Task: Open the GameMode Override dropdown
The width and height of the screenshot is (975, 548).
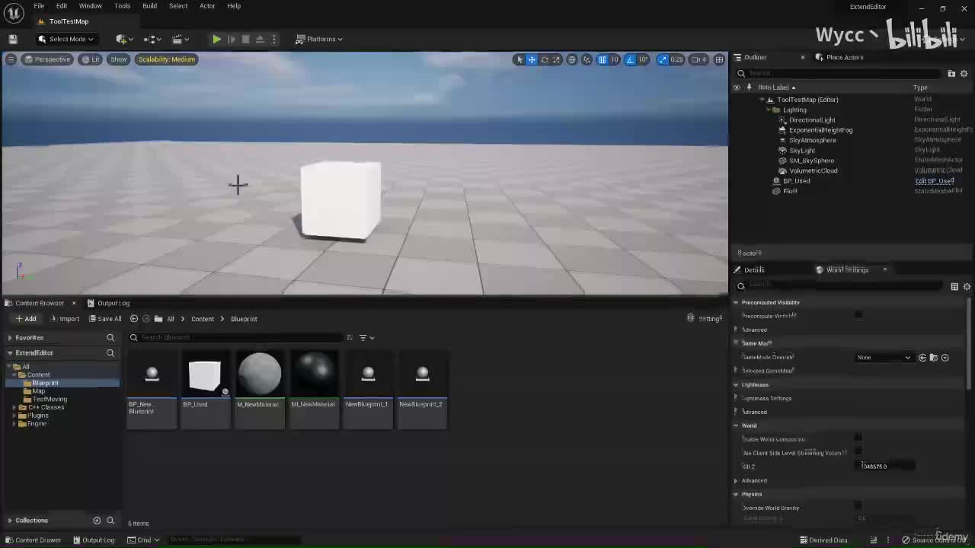Action: point(884,357)
